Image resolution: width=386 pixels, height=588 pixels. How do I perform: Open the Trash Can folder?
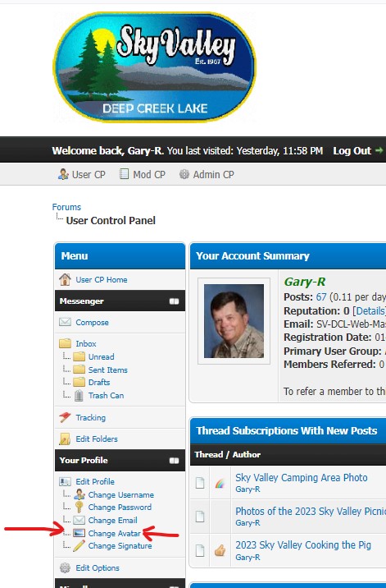pyautogui.click(x=106, y=395)
